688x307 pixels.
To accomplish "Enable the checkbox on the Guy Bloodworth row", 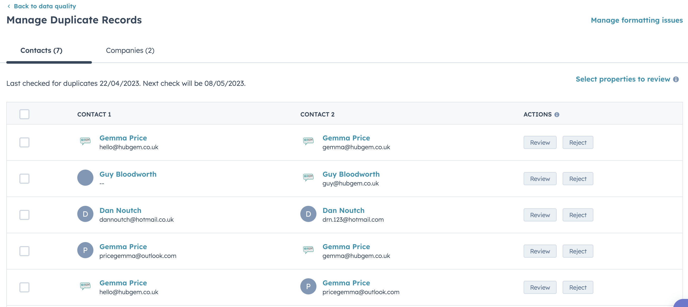I will (24, 179).
